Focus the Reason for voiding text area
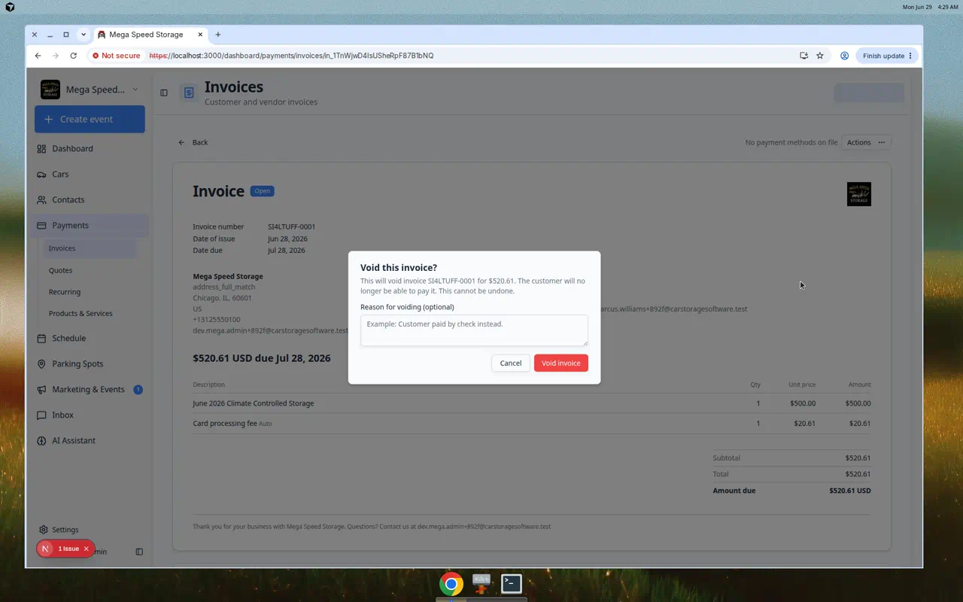Screen dimensions: 963x602 click(474, 330)
